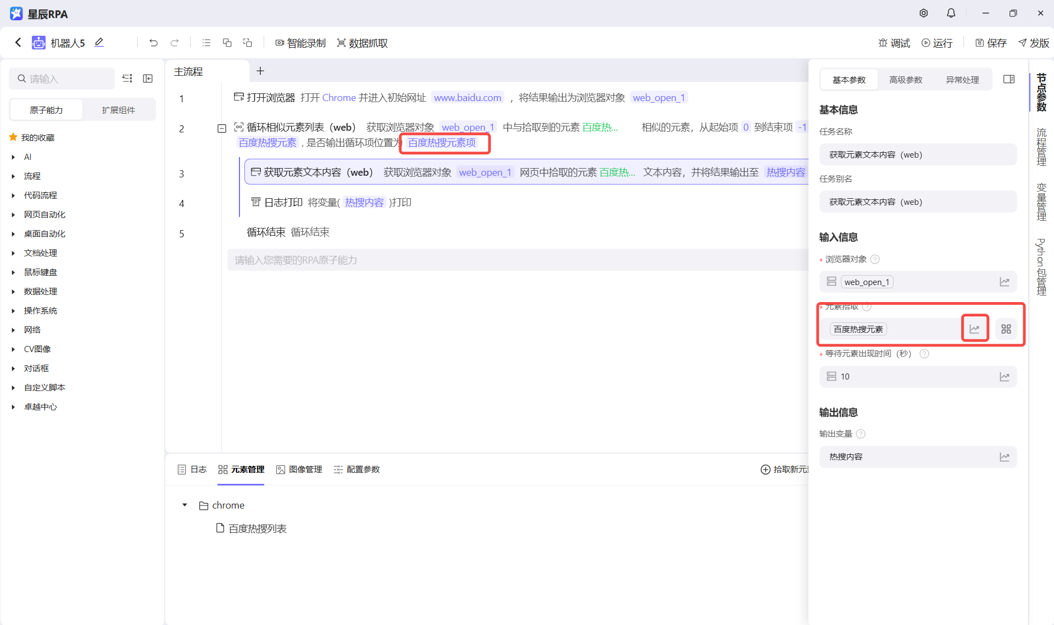Start 智能录制 smart recording
Image resolution: width=1054 pixels, height=625 pixels.
(x=300, y=43)
